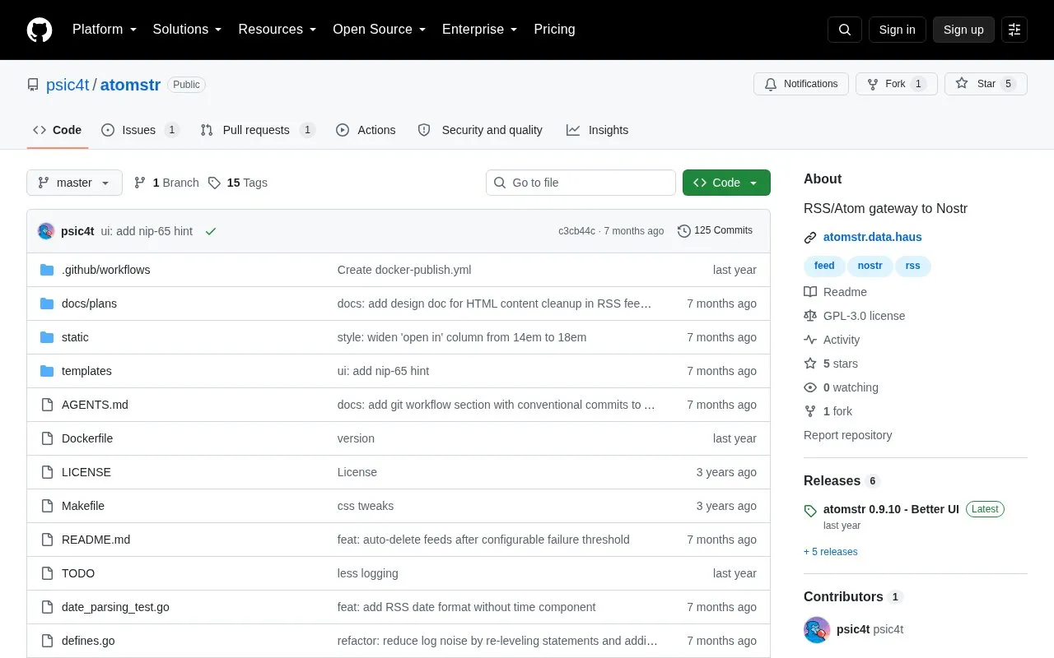Screen dimensions: 1054x658
Task: Open the Security and quality tab
Action: (x=480, y=130)
